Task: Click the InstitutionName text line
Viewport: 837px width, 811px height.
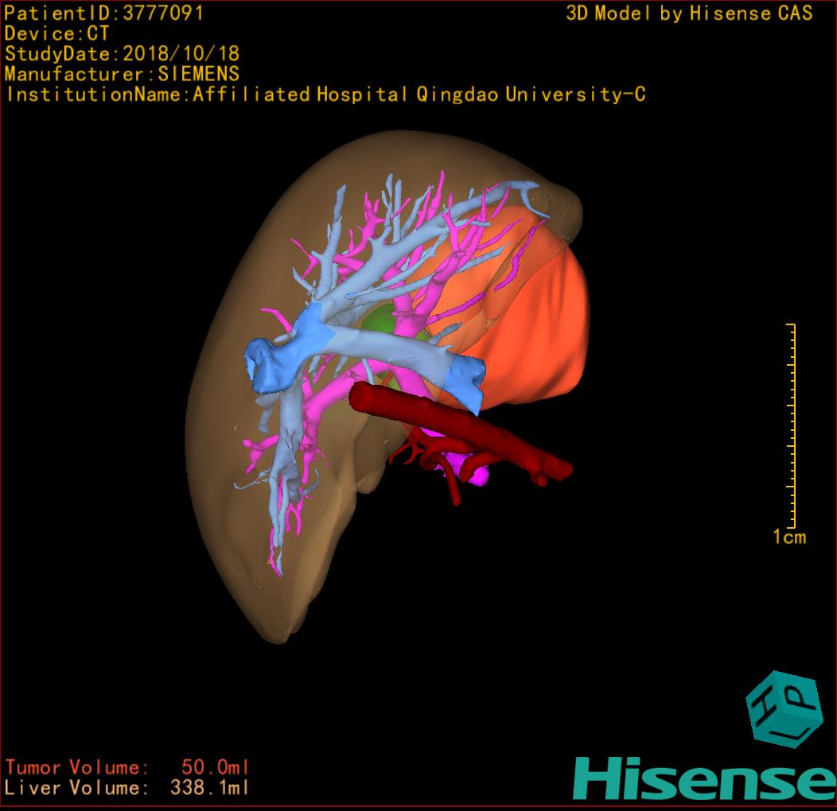Action: point(325,95)
